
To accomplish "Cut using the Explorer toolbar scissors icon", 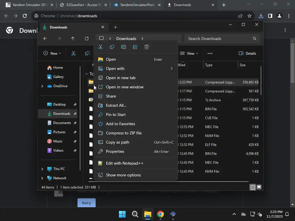I will click(73, 53).
